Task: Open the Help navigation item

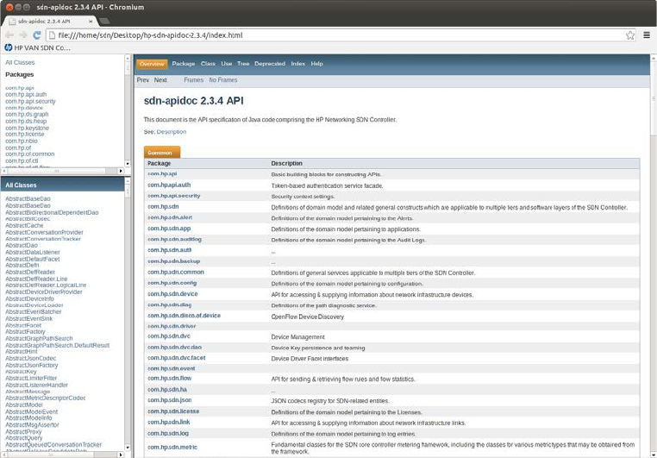Action: [x=316, y=64]
